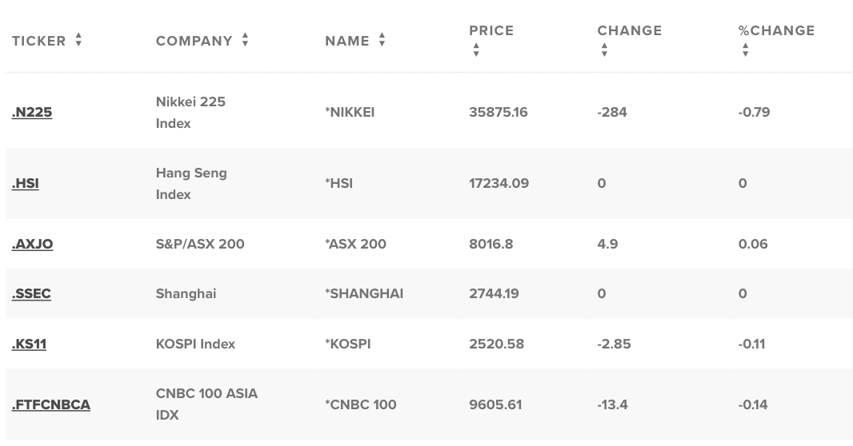Click the COMPANY column header label
The image size is (853, 446).
(x=194, y=41)
